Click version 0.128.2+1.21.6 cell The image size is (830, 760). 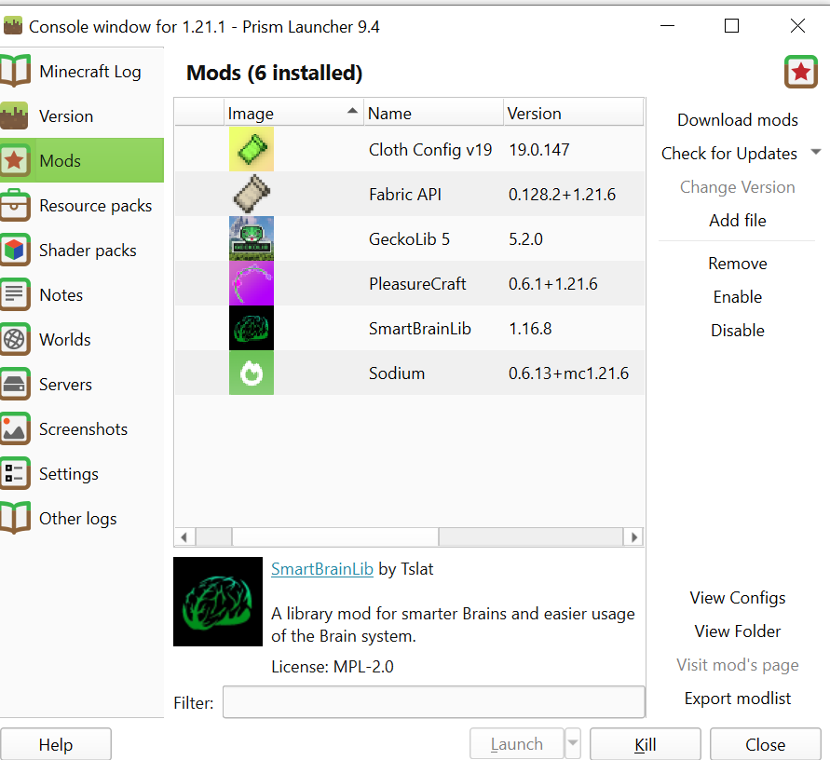562,195
